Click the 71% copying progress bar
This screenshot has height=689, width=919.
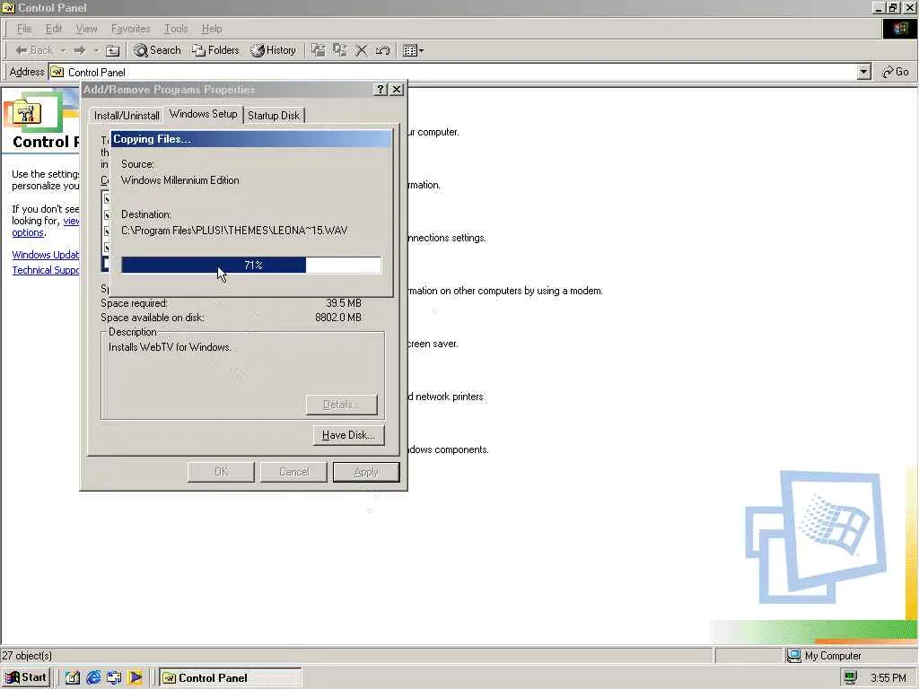point(251,265)
